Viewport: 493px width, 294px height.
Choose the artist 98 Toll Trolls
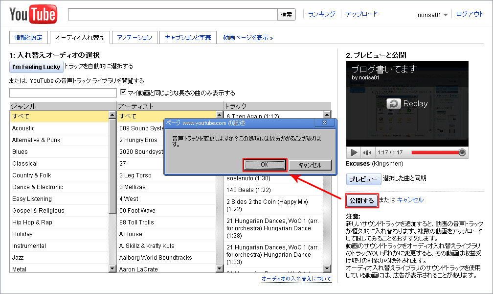coord(167,222)
